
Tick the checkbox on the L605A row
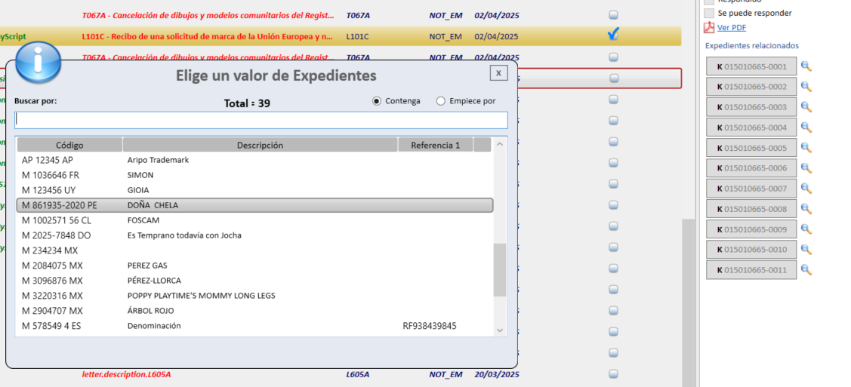click(x=613, y=374)
